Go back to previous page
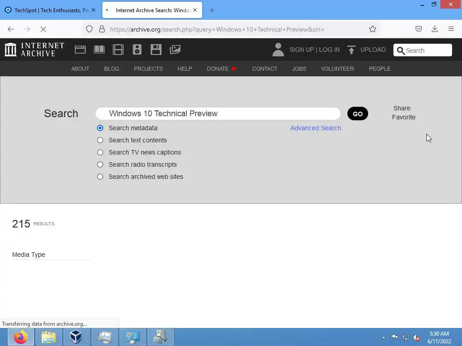Image resolution: width=462 pixels, height=346 pixels. pos(11,29)
